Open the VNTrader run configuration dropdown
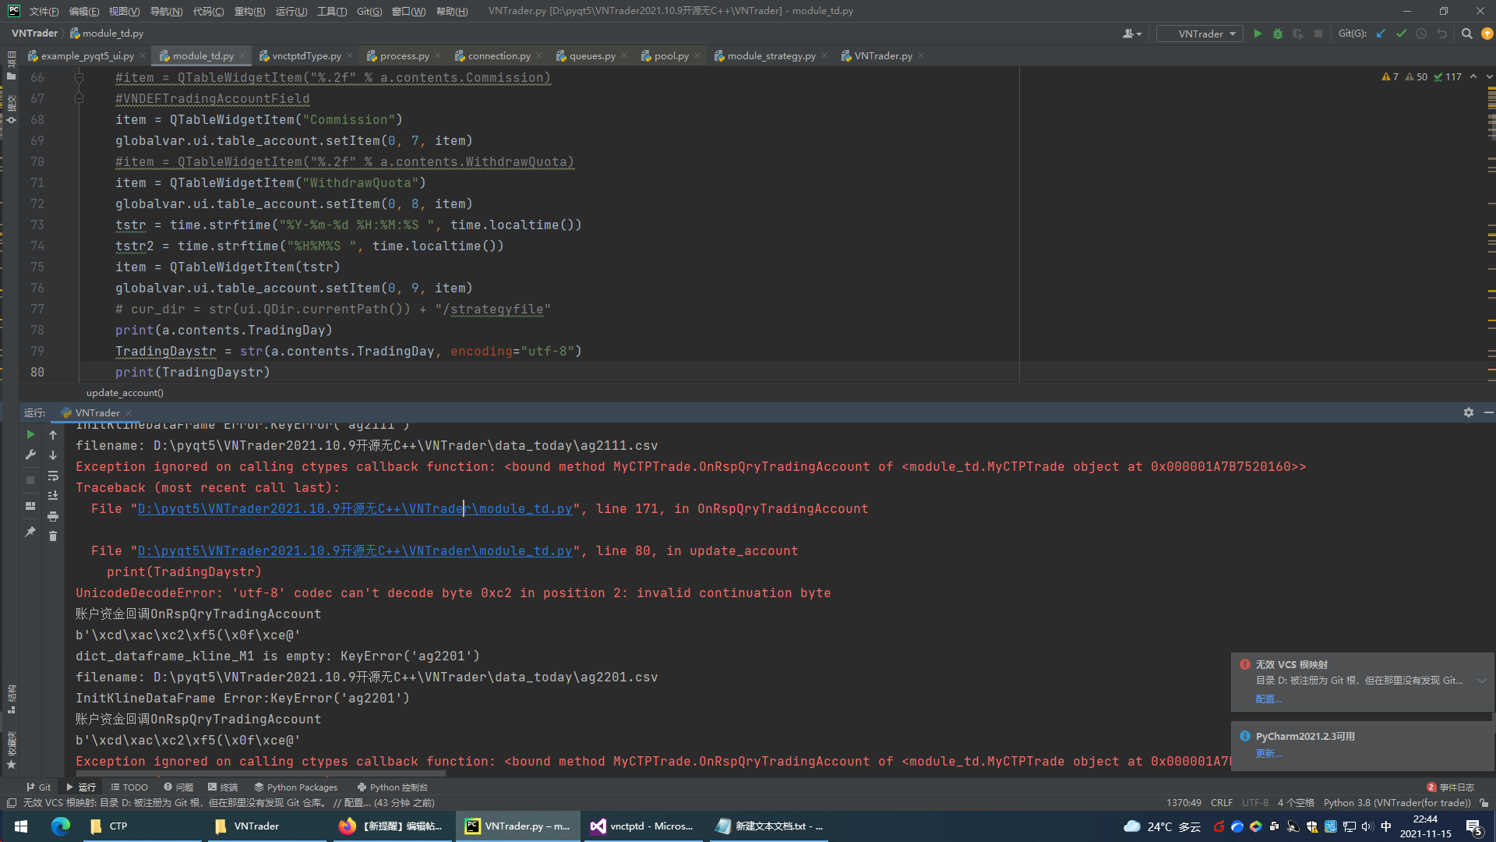This screenshot has height=842, width=1496. (1199, 34)
